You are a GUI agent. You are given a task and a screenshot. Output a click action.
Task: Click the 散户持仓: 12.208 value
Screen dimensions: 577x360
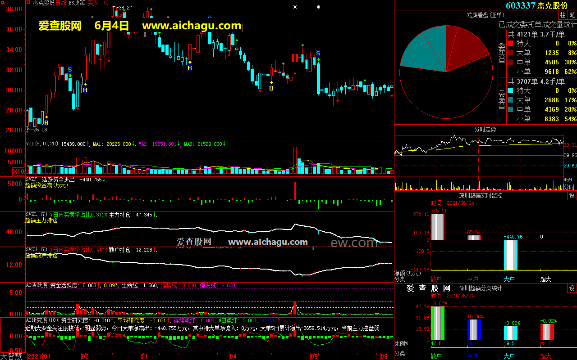point(131,250)
